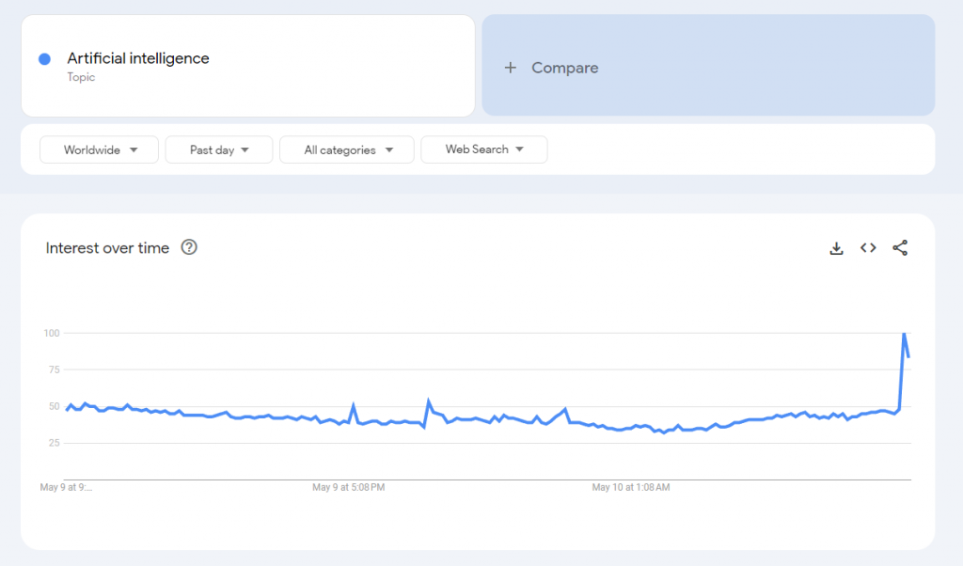Share the Interest over time chart
Image resolution: width=963 pixels, height=566 pixels.
900,247
